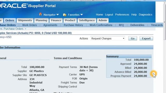Viewport: 166px width, 93px height.
Task: Open the Timecards subtab
Action: coord(157,25)
